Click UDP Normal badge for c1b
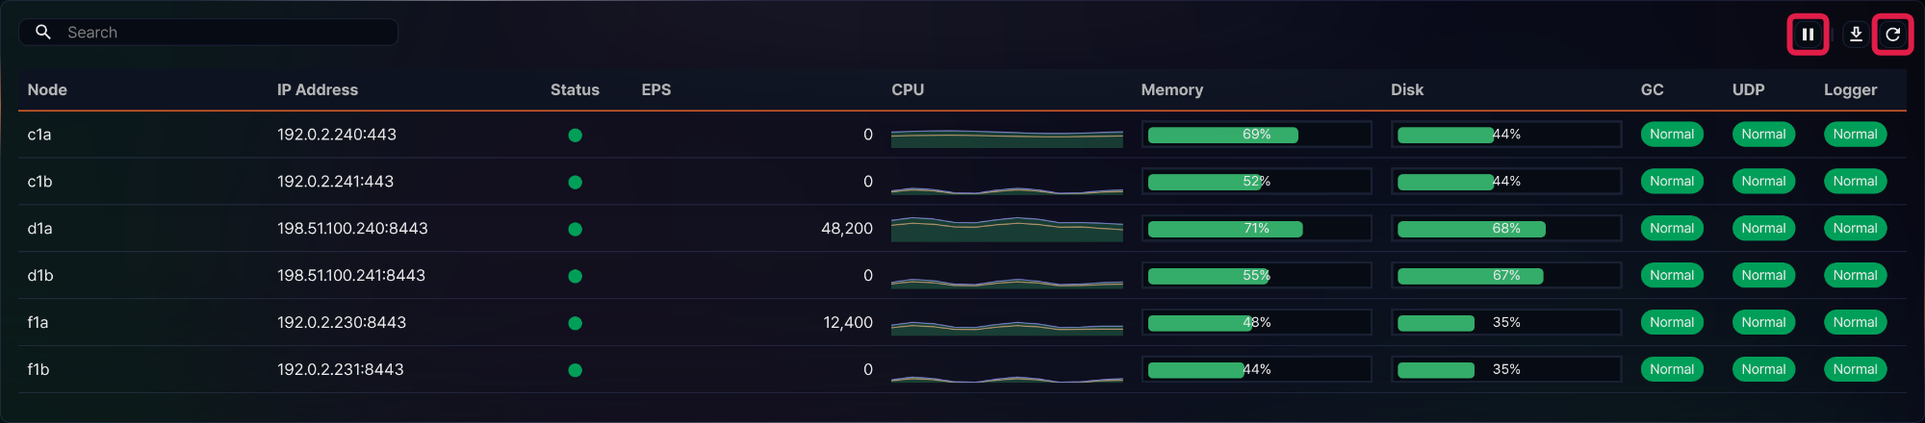 (1763, 182)
